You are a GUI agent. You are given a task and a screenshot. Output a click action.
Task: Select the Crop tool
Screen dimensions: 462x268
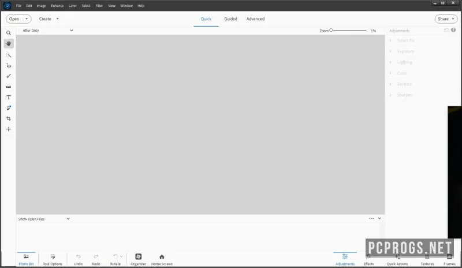pos(9,118)
